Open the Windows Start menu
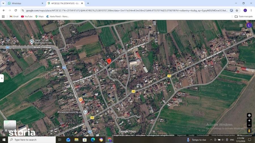Image resolution: width=255 pixels, height=143 pixels. point(4,140)
